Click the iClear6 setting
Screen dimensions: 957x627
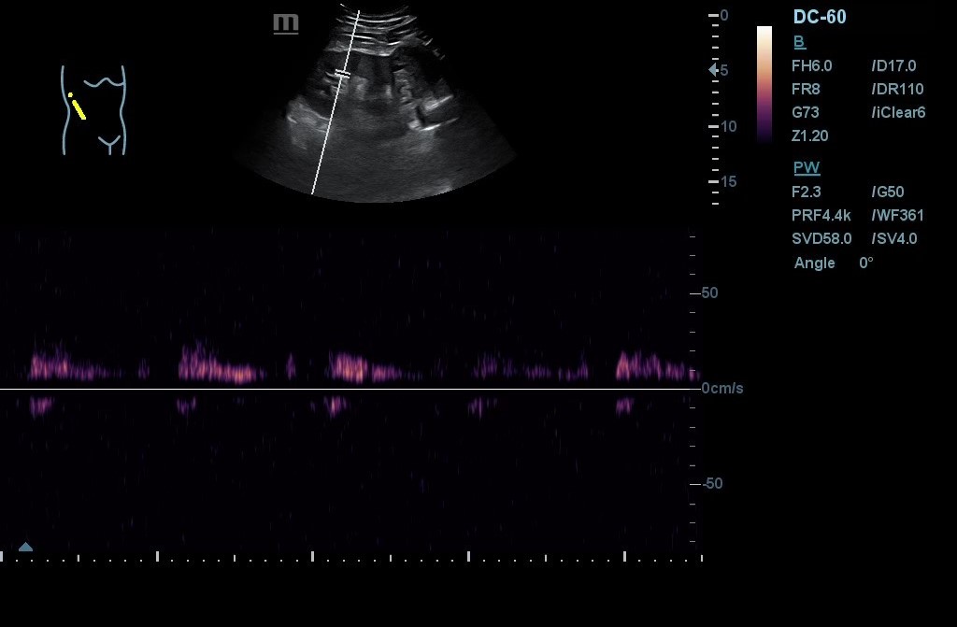coord(898,112)
